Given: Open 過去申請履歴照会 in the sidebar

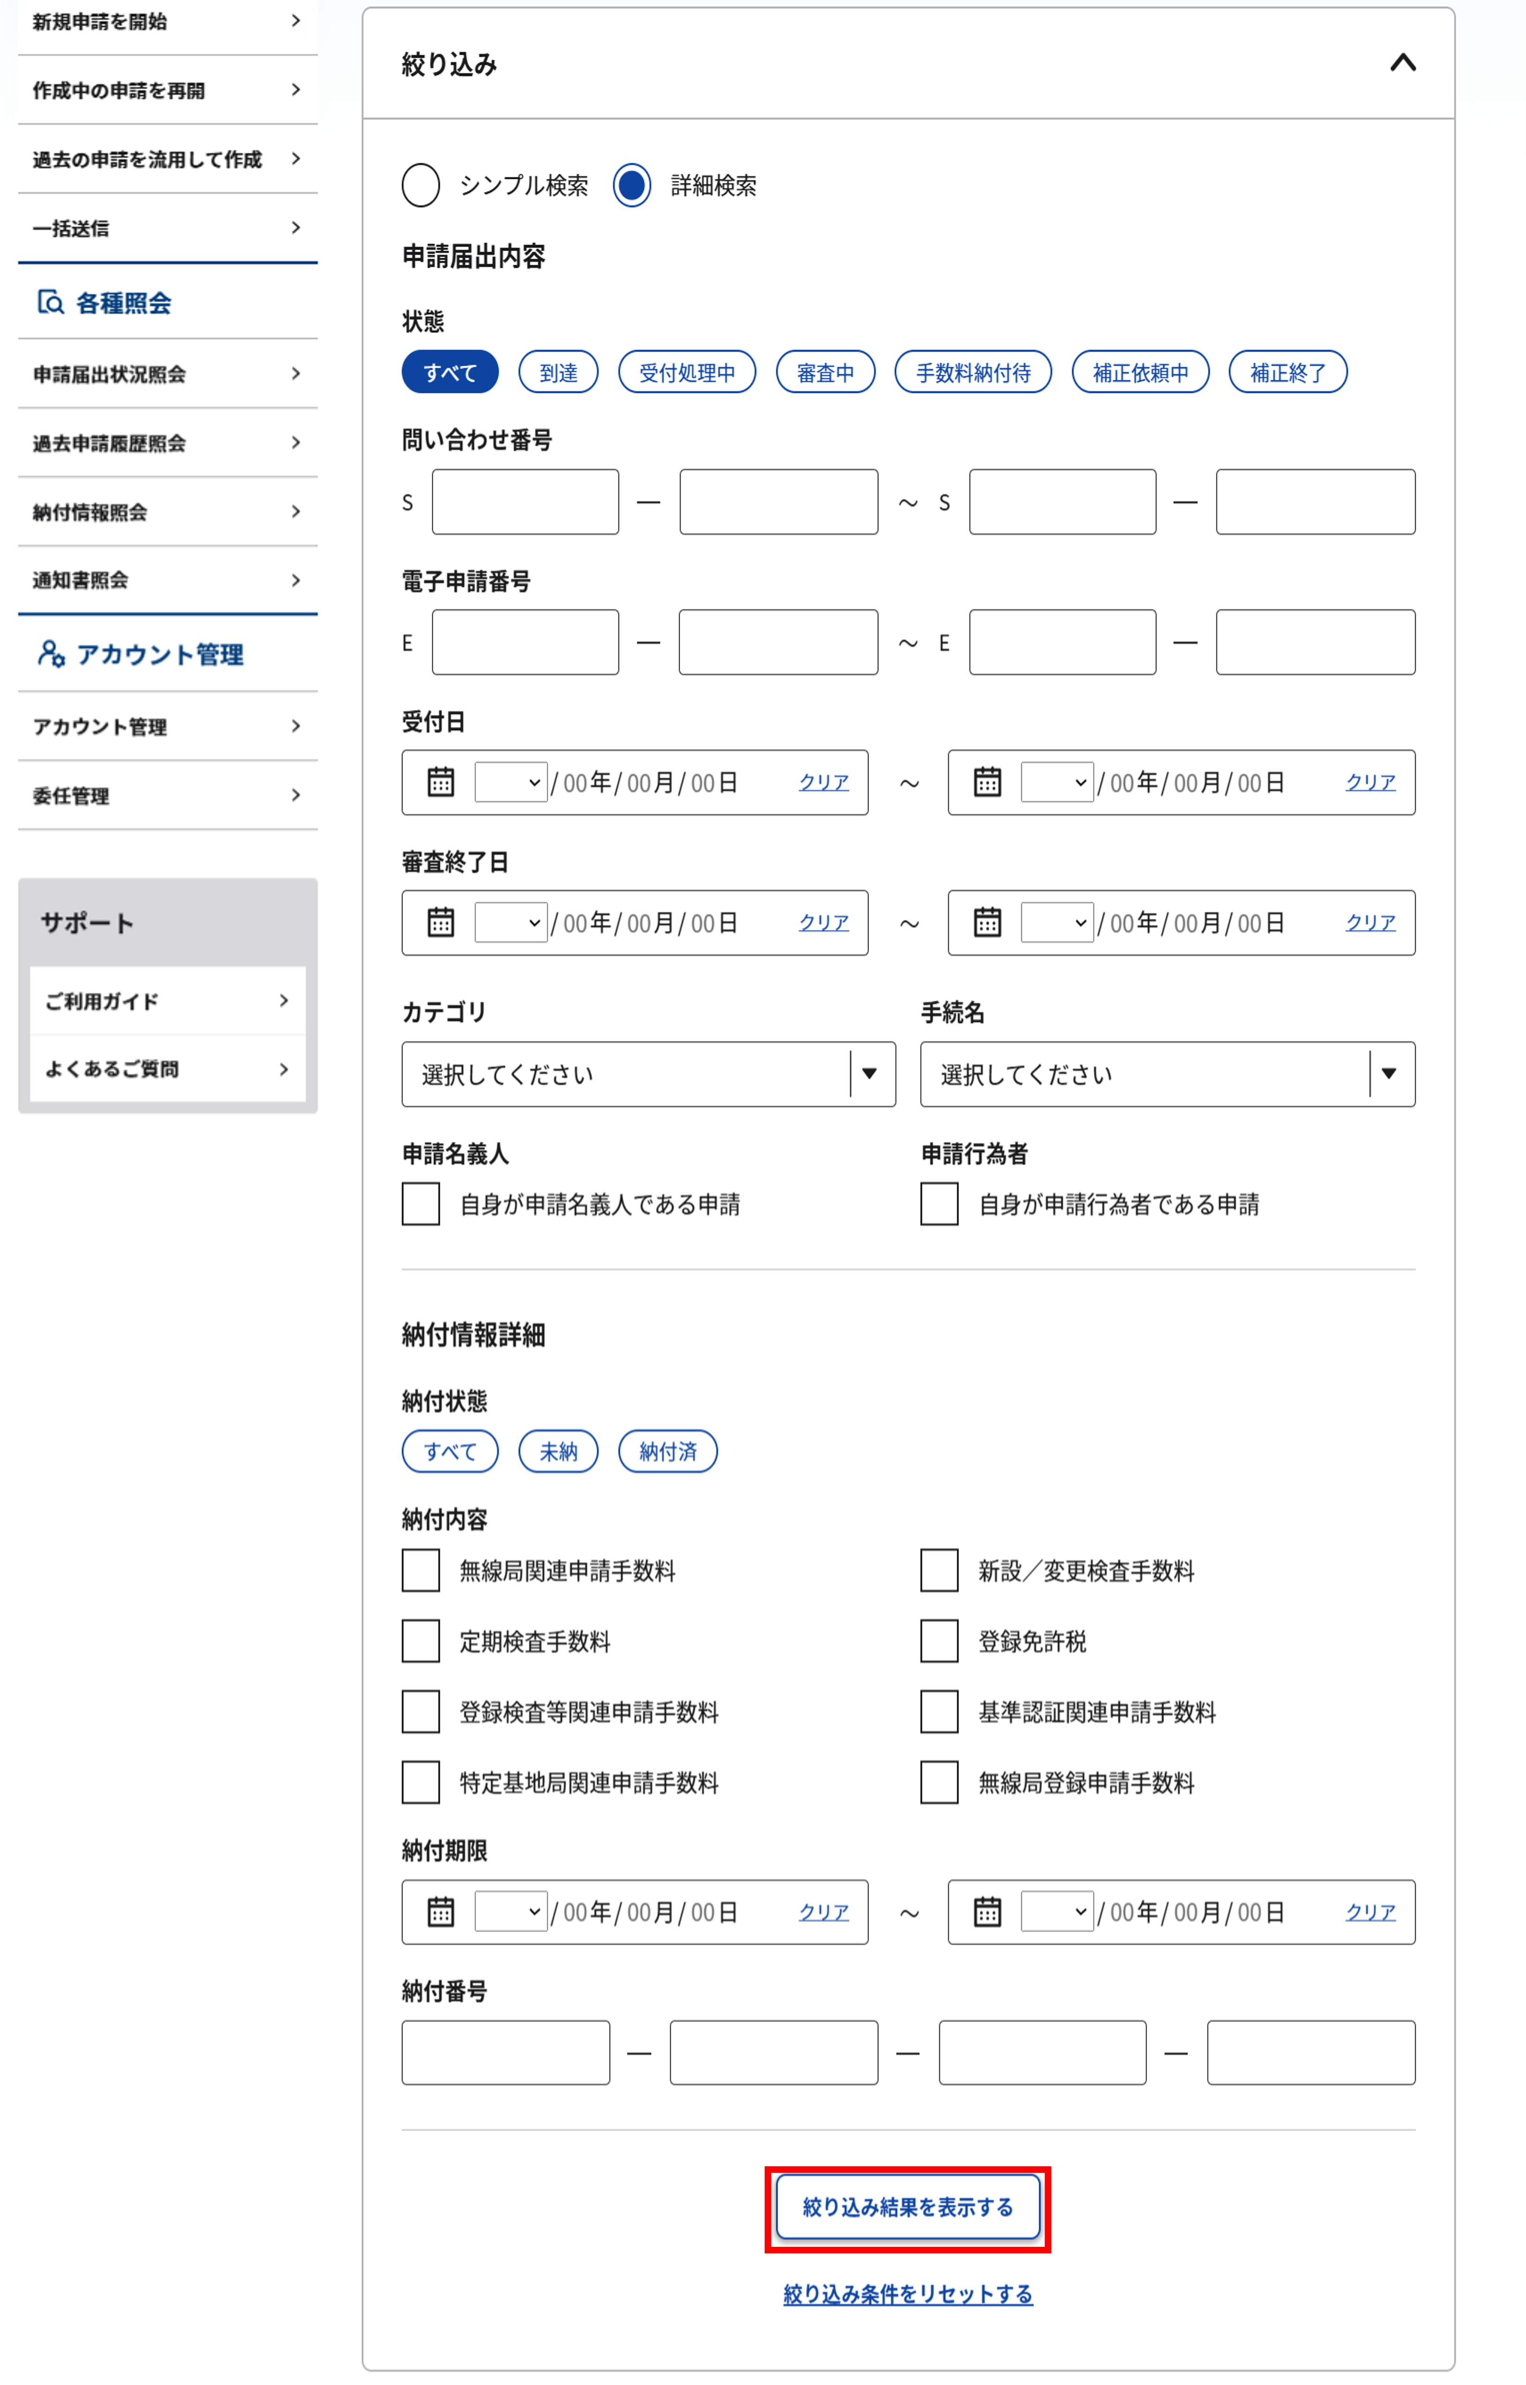Looking at the screenshot, I should click(168, 443).
